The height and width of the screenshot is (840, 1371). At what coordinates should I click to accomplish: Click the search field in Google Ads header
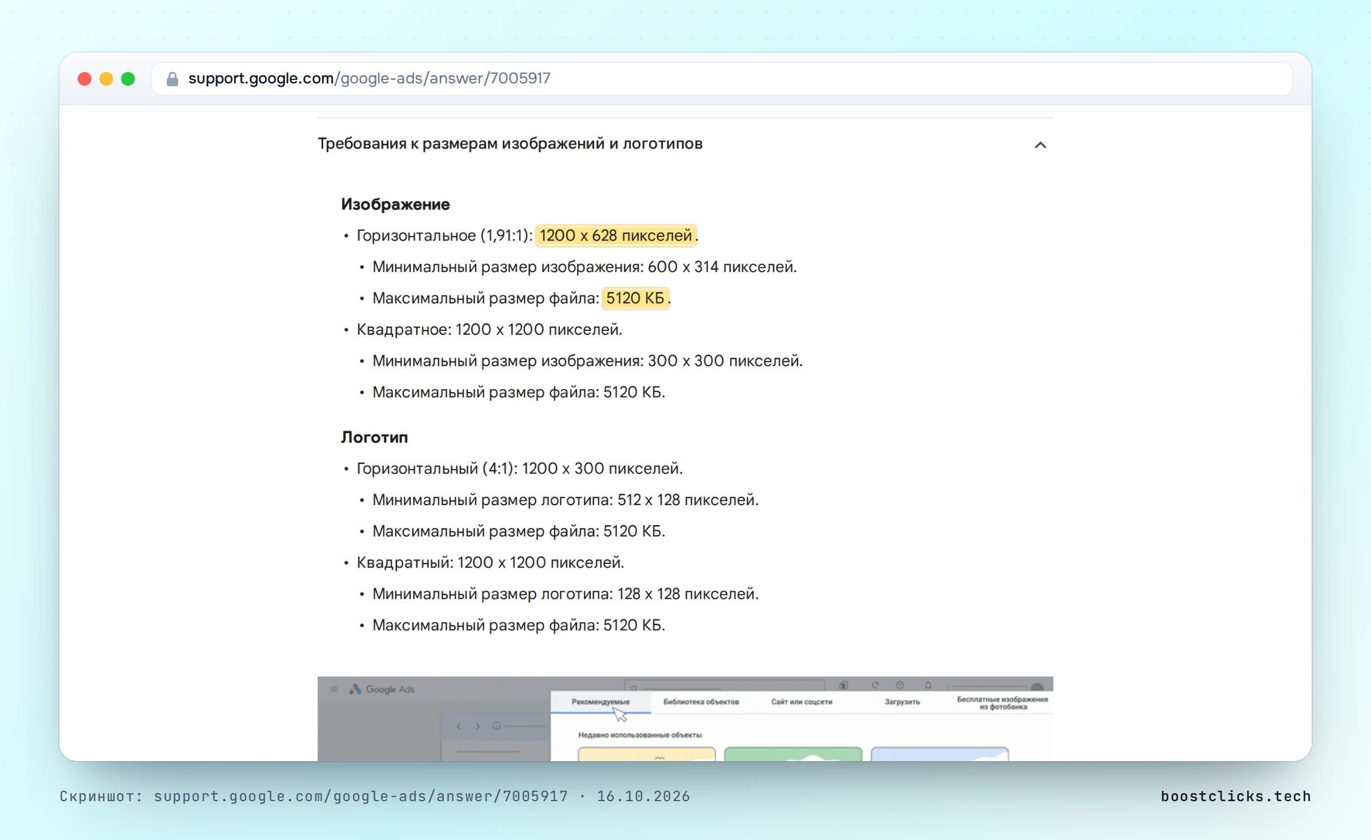pyautogui.click(x=724, y=685)
